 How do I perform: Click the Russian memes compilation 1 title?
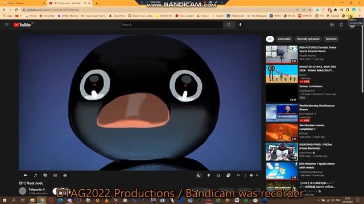(312, 127)
